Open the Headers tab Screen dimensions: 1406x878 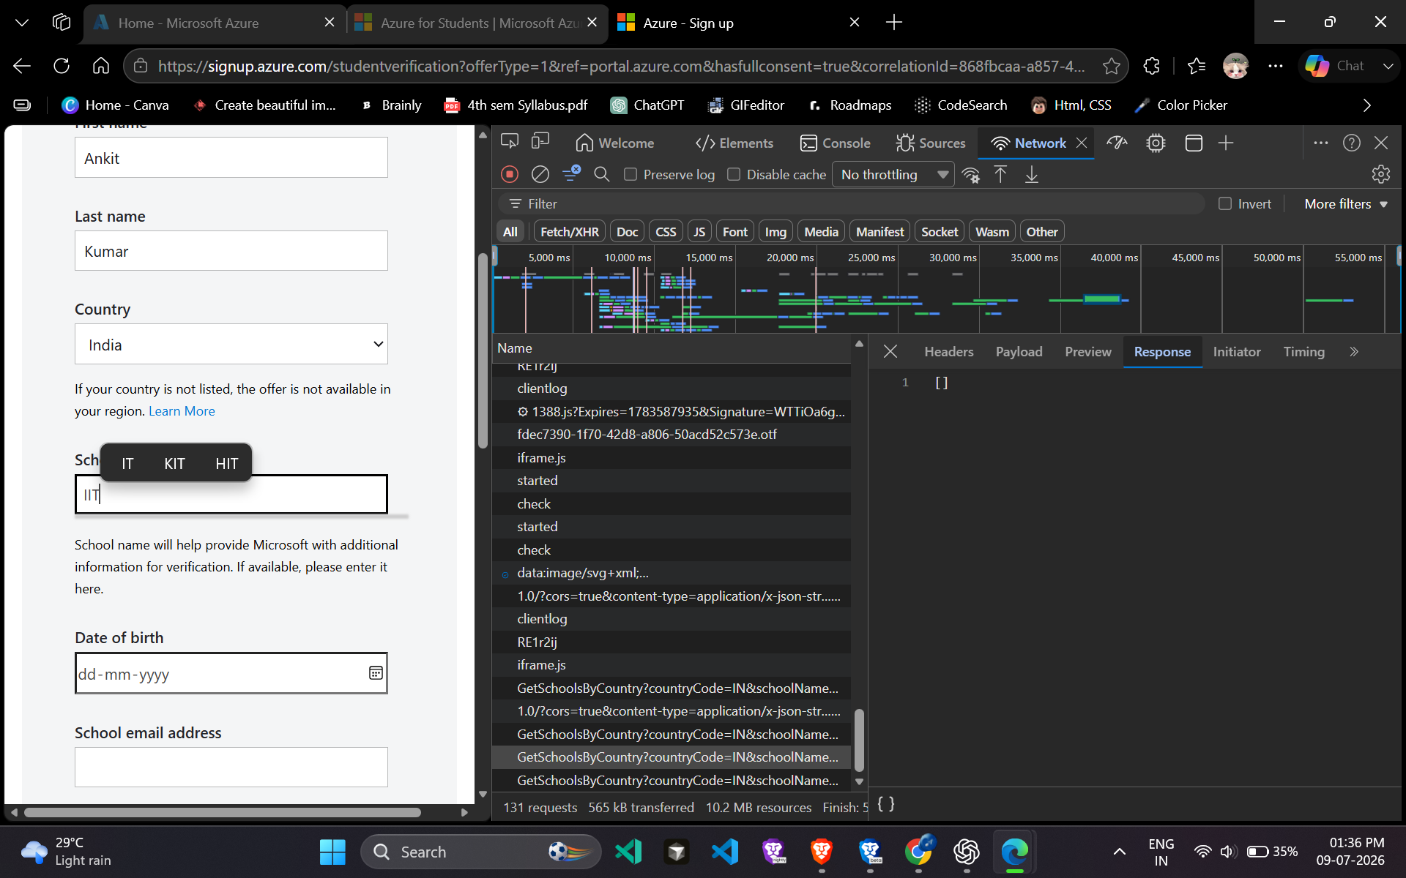[949, 352]
